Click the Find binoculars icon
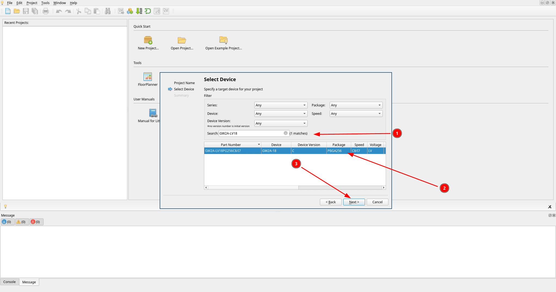This screenshot has height=292, width=556. (108, 11)
